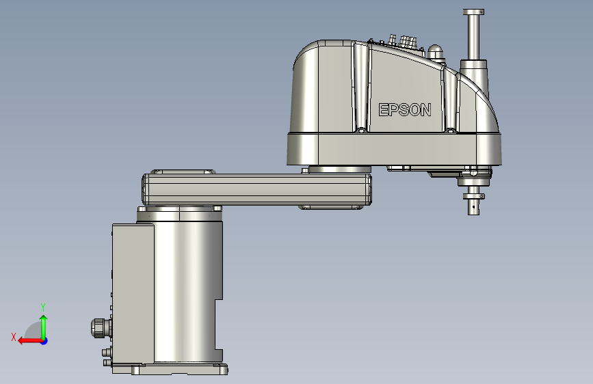Select the cable gland connector on the base

tap(101, 327)
